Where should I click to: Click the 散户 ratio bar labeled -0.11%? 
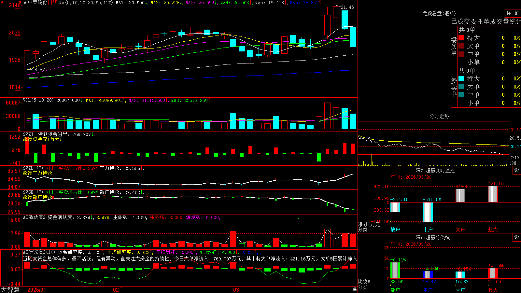395,270
